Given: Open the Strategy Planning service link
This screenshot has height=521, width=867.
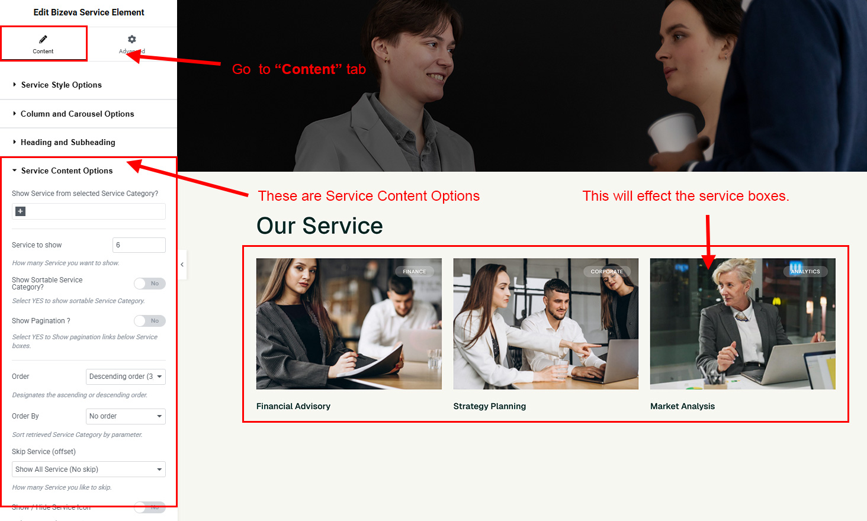Looking at the screenshot, I should point(489,406).
